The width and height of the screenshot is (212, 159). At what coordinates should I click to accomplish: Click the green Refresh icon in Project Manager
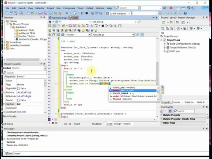[163, 28]
